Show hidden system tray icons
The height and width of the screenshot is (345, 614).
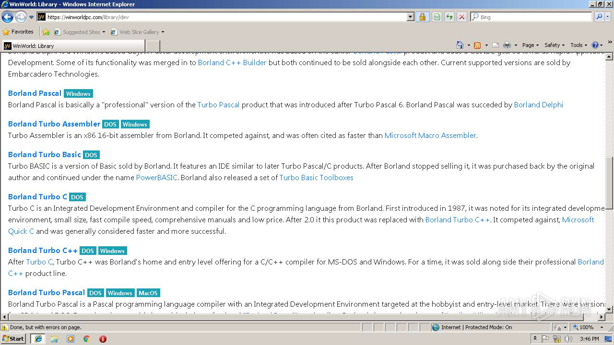[x=535, y=338]
